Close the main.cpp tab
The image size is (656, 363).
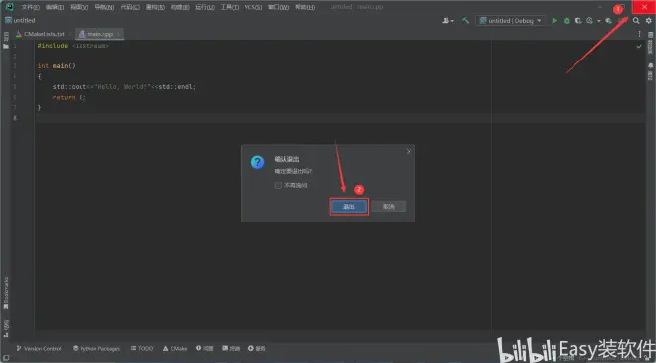point(119,34)
